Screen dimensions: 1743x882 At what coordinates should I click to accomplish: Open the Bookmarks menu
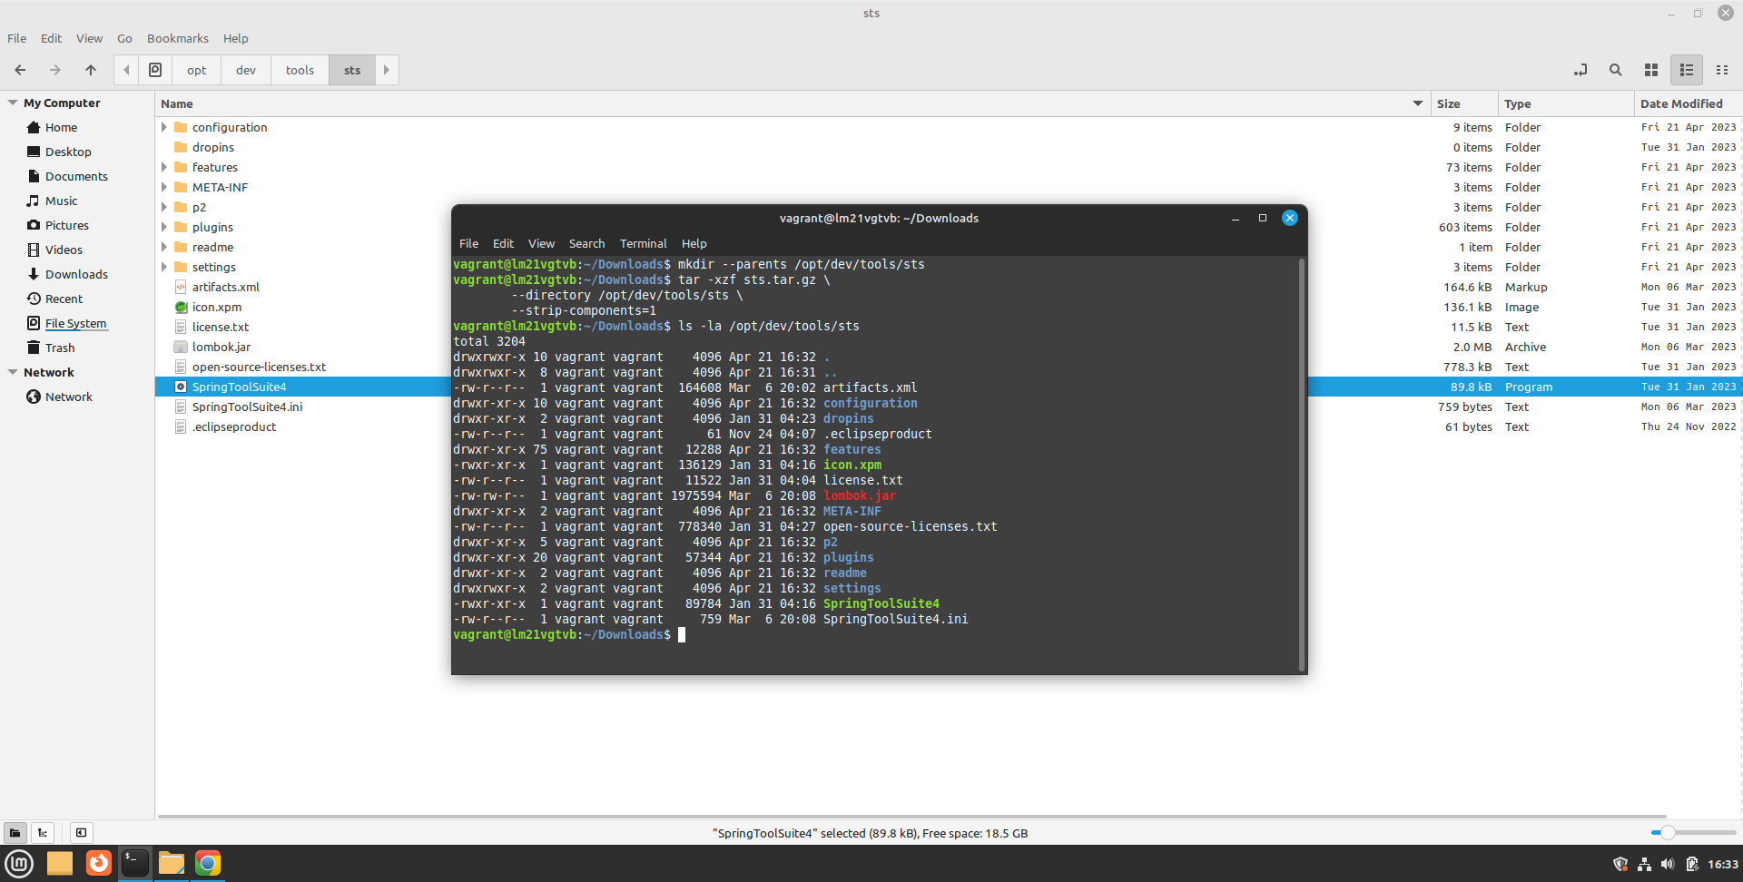pyautogui.click(x=177, y=38)
